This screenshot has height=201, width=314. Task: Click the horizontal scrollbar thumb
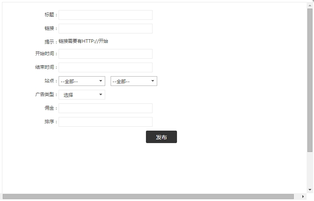(147, 197)
